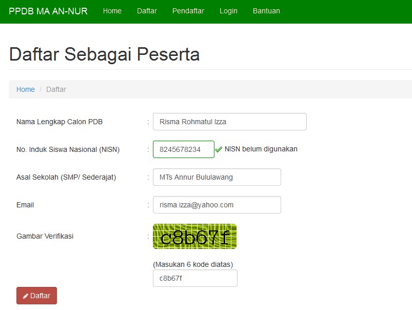Open the Login navbar item
Image resolution: width=412 pixels, height=310 pixels.
click(228, 11)
